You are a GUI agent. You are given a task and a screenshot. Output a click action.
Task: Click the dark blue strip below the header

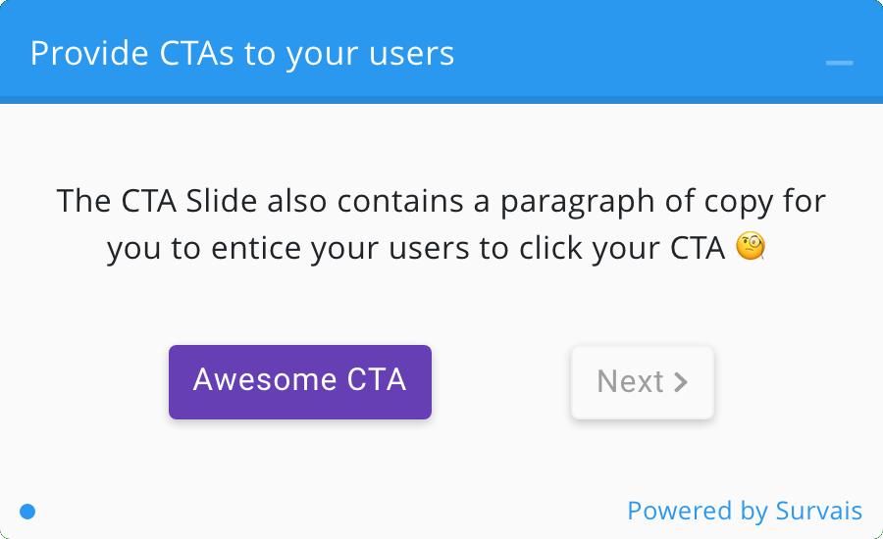(x=441, y=99)
